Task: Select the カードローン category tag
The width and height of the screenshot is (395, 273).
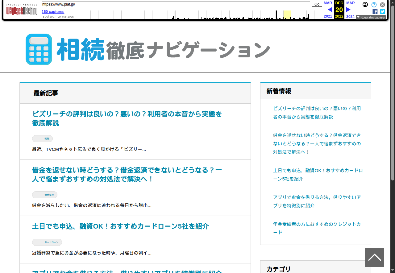Action: 47,242
